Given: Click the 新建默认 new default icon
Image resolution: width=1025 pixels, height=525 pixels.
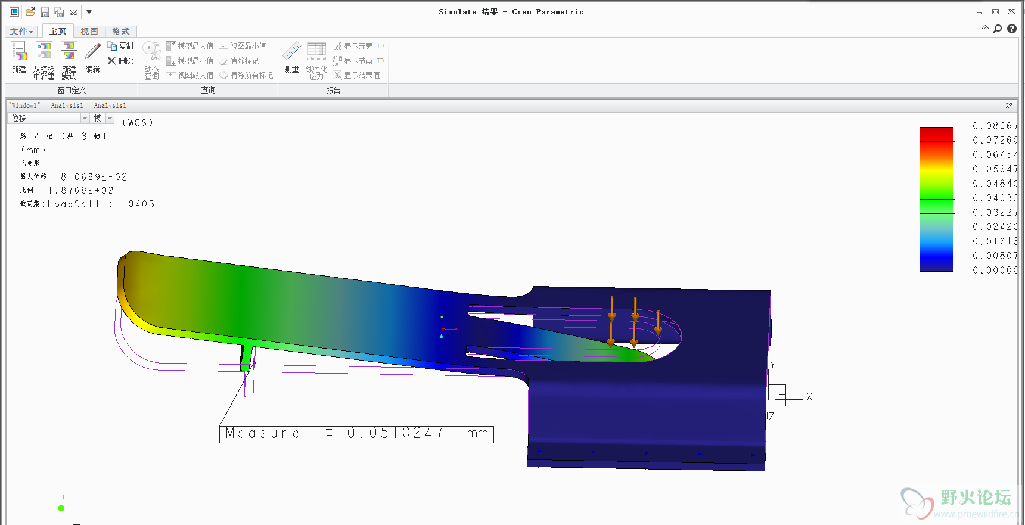Looking at the screenshot, I should click(69, 52).
